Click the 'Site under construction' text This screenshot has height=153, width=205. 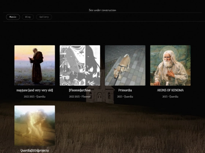click(x=102, y=10)
